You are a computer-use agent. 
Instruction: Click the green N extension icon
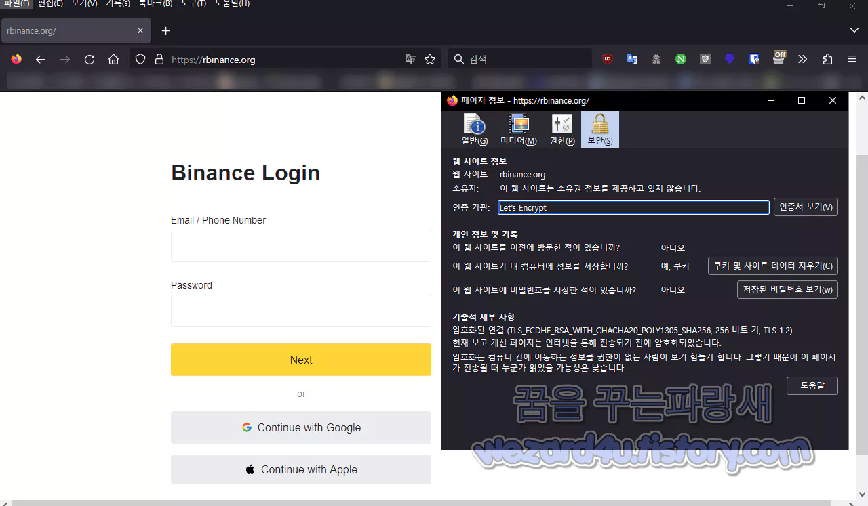coord(681,59)
